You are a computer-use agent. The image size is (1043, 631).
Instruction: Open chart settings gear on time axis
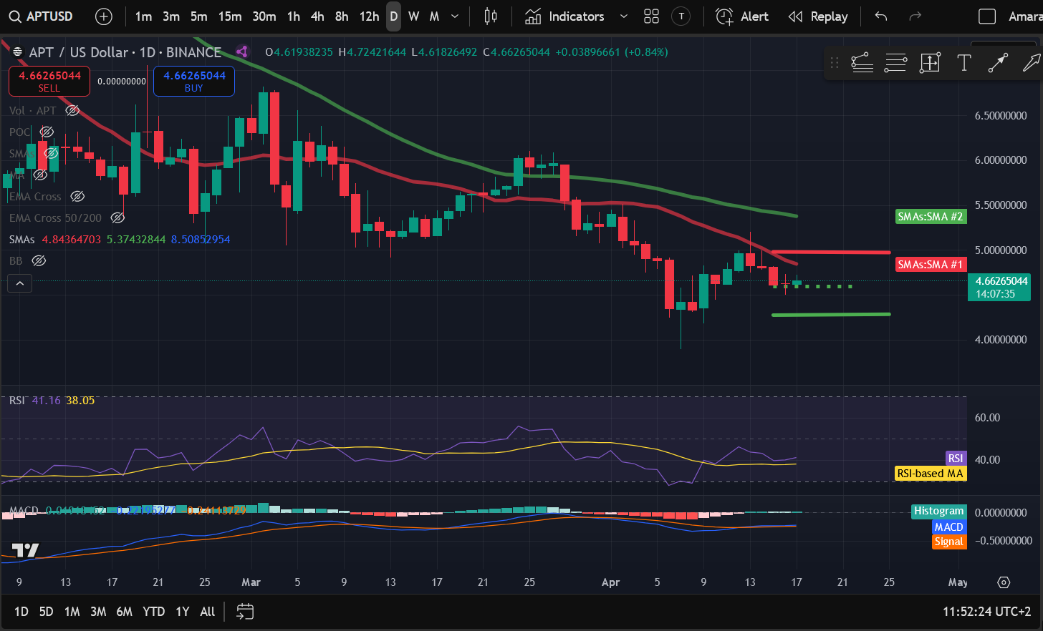point(1004,582)
